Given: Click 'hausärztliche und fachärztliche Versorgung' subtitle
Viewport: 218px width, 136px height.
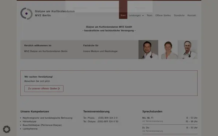Looking at the screenshot, I should pos(109,30).
